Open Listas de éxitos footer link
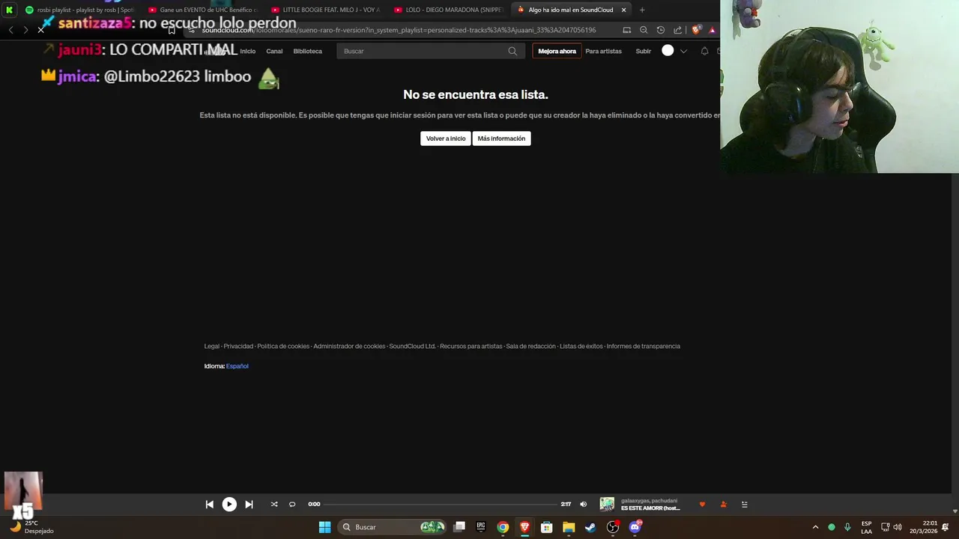The image size is (959, 539). pyautogui.click(x=581, y=346)
